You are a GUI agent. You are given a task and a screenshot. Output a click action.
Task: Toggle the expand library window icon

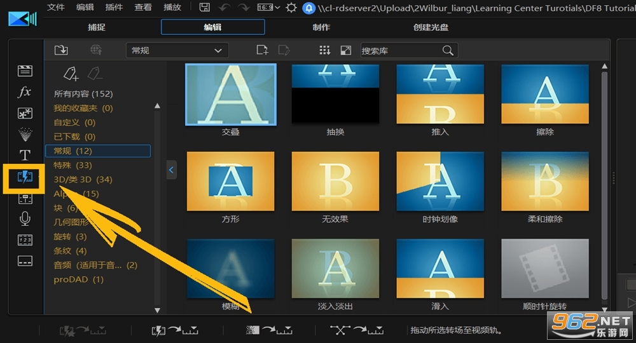(x=345, y=50)
